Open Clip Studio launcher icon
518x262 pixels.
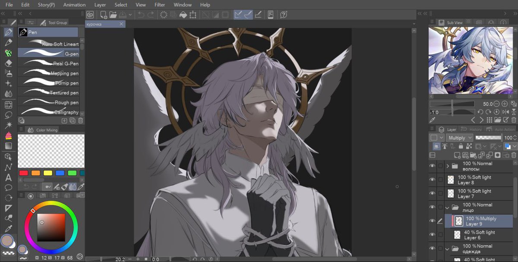click(91, 15)
